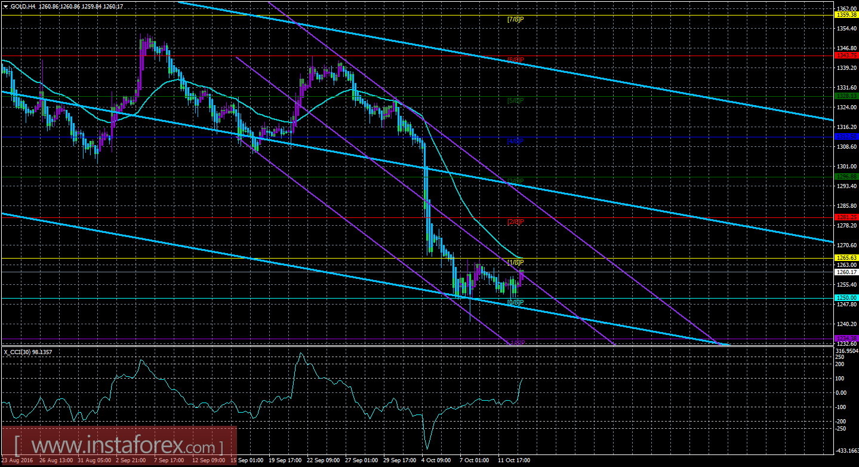The image size is (859, 467).
Task: Select the X_CCI(30) 98.1357 indicator label
Action: coord(28,352)
